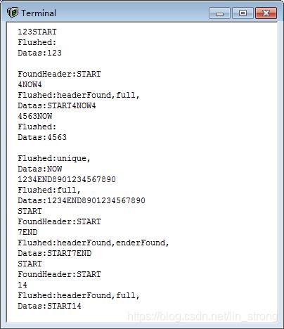Click the 'Datas:123' output line
Screen dimensions: 284x329
coord(40,53)
